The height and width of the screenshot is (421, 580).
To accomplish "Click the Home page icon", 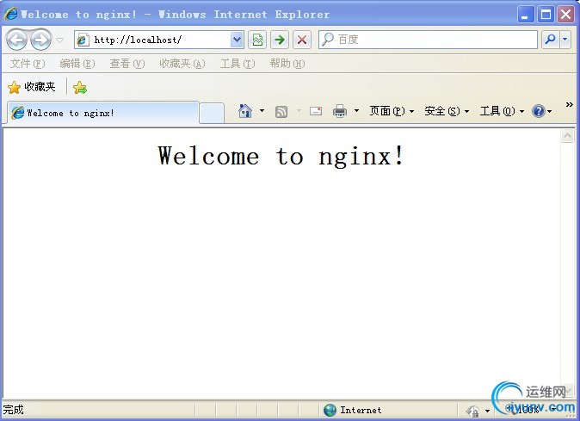I will [245, 110].
